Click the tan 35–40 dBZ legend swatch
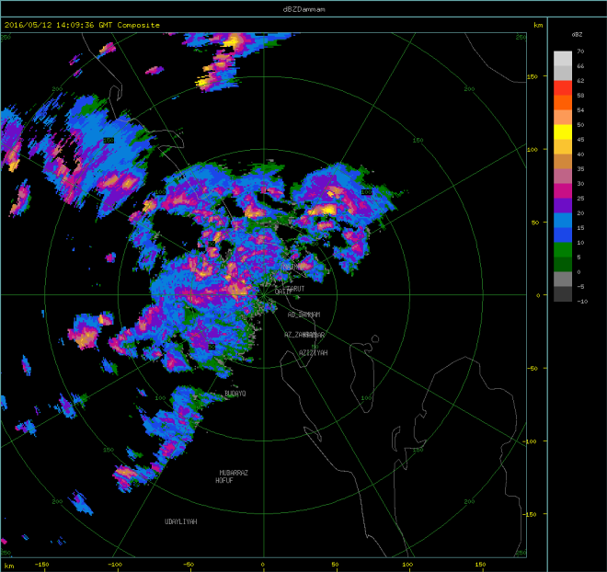607x572 pixels. click(563, 161)
